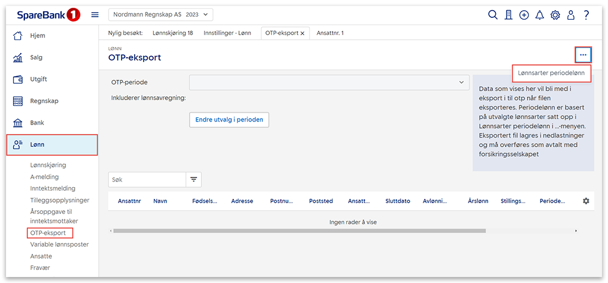The height and width of the screenshot is (283, 608).
Task: Click the building icon in top bar
Action: [x=508, y=15]
